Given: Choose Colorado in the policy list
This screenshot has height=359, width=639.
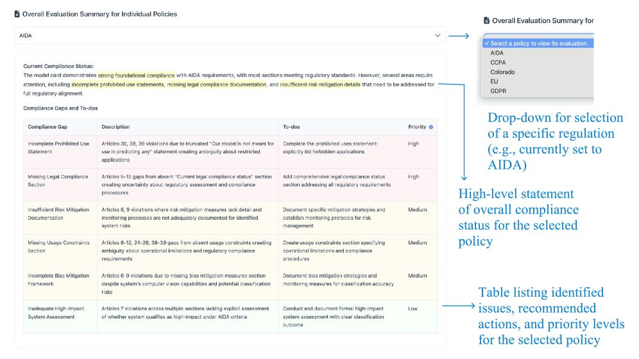Looking at the screenshot, I should (502, 72).
